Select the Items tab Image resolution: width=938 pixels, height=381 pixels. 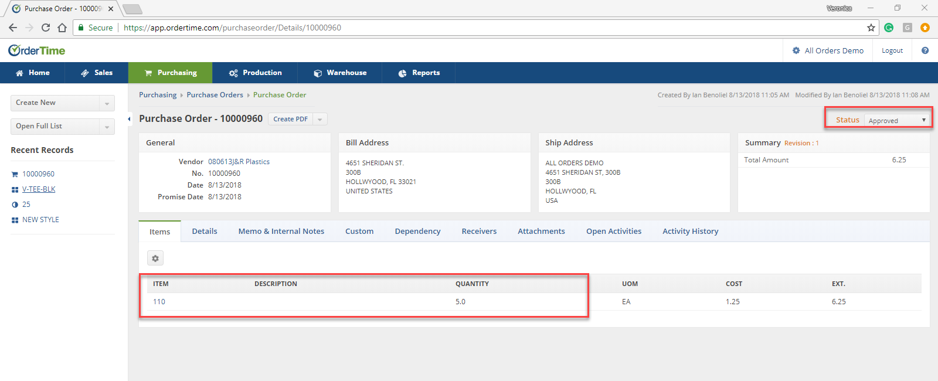160,232
